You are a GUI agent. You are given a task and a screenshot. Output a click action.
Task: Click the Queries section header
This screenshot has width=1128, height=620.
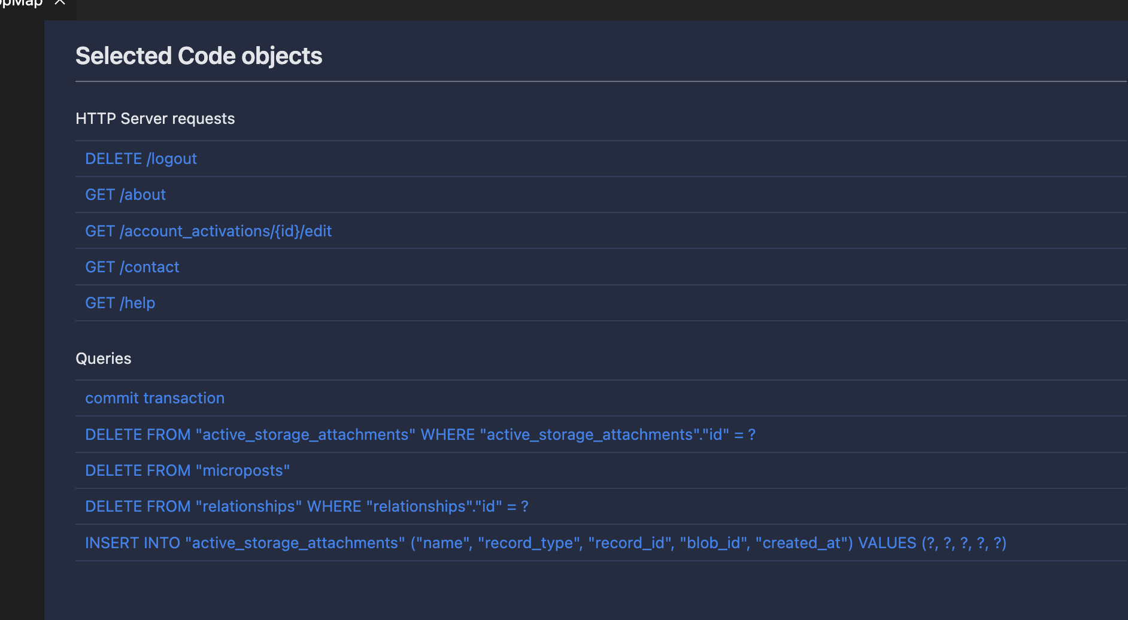(103, 358)
